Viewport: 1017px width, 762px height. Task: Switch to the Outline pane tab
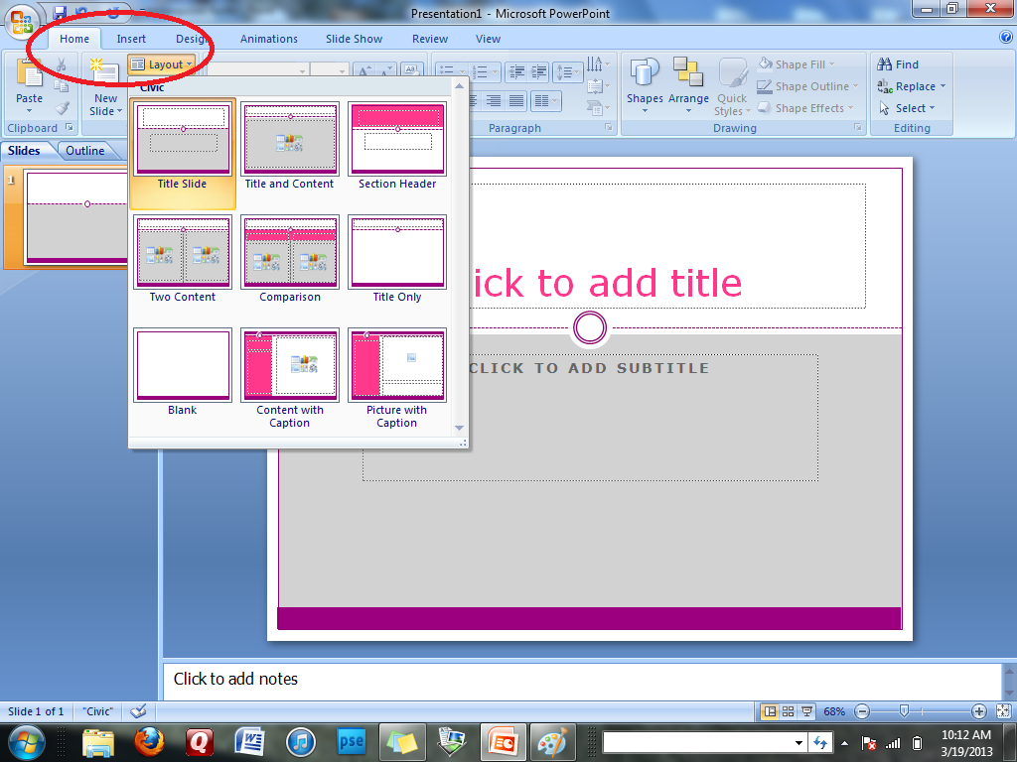click(x=85, y=151)
